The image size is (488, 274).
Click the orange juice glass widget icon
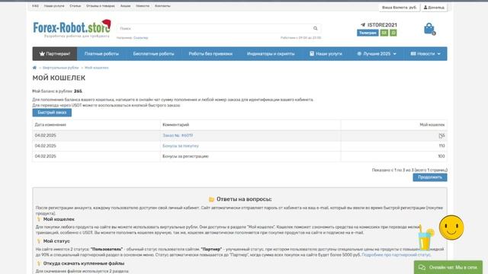[425, 237]
